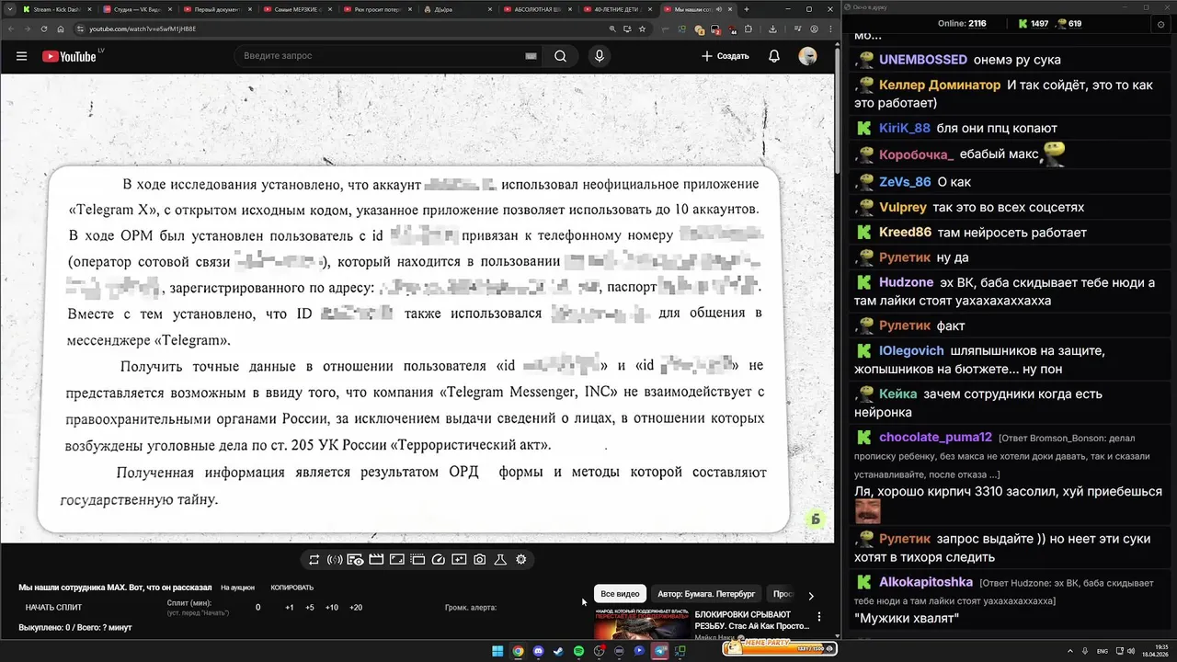Open Spotify from the taskbar
The width and height of the screenshot is (1177, 662).
578,651
